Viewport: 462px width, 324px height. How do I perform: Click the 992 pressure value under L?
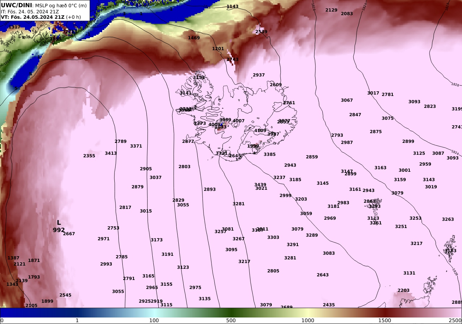tap(59, 230)
